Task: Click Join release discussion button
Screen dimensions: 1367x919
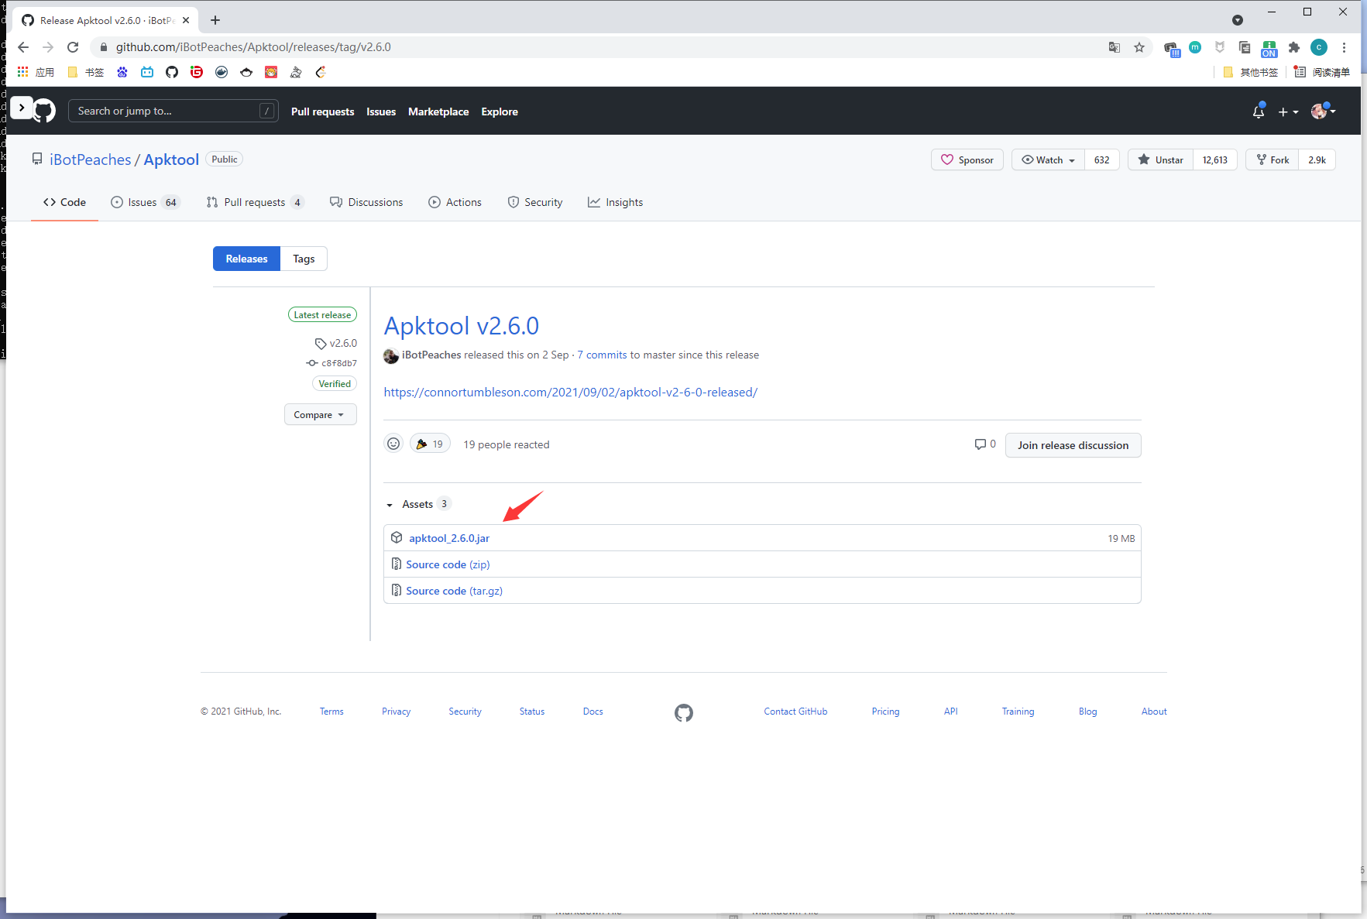Action: pyautogui.click(x=1072, y=445)
